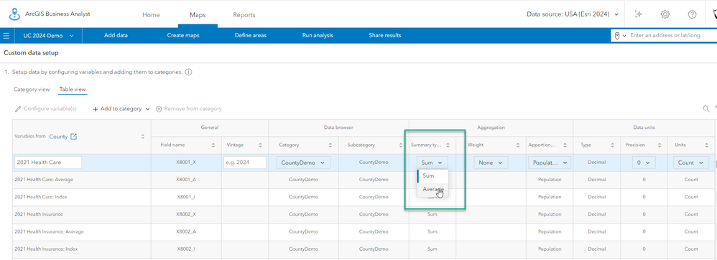Open the hamburger menu icon

coord(6,36)
